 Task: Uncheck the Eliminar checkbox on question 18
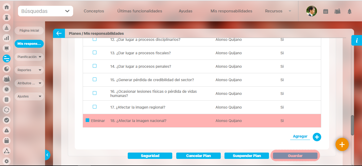[x=87, y=120]
